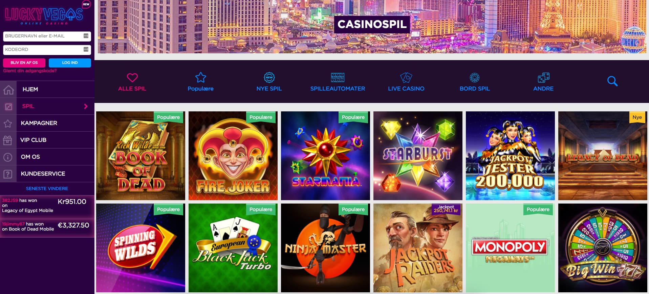Click the slot machine Spilleautomater icon
649x294 pixels.
point(338,78)
